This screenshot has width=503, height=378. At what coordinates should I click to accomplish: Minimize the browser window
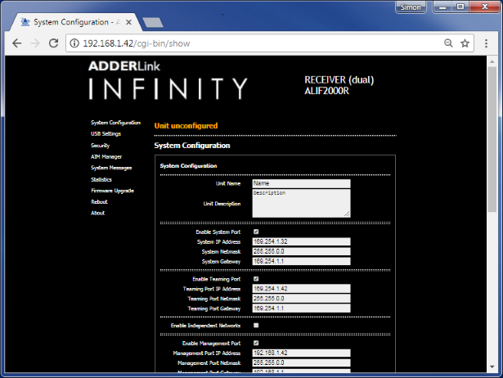click(442, 7)
